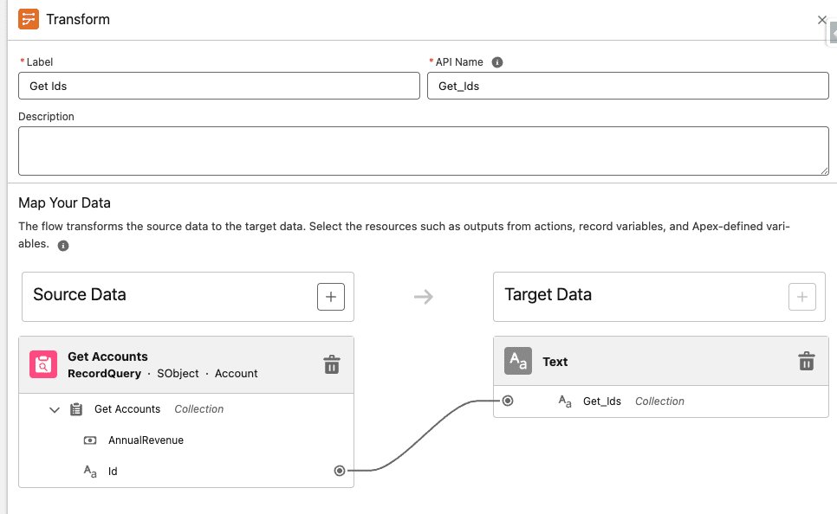Click into the API Name field
837x514 pixels.
tap(627, 86)
